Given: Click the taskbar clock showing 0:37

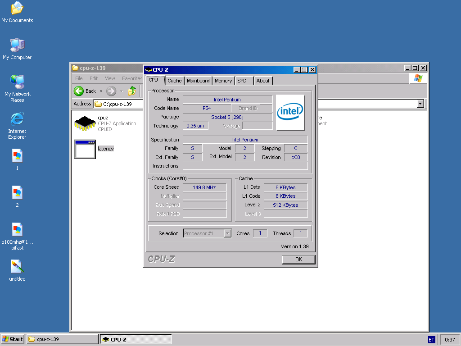Looking at the screenshot, I should tap(450, 340).
